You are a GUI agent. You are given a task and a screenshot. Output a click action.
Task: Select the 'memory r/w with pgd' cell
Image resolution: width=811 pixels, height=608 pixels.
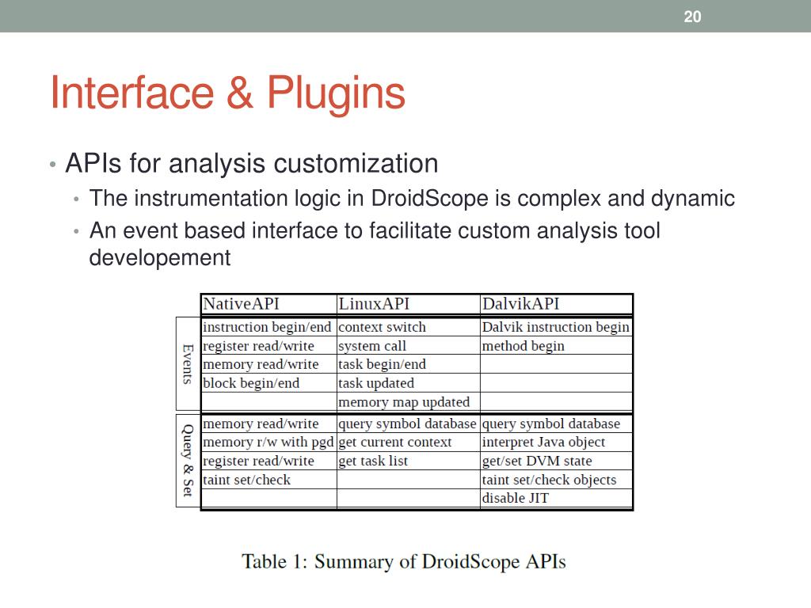point(268,442)
